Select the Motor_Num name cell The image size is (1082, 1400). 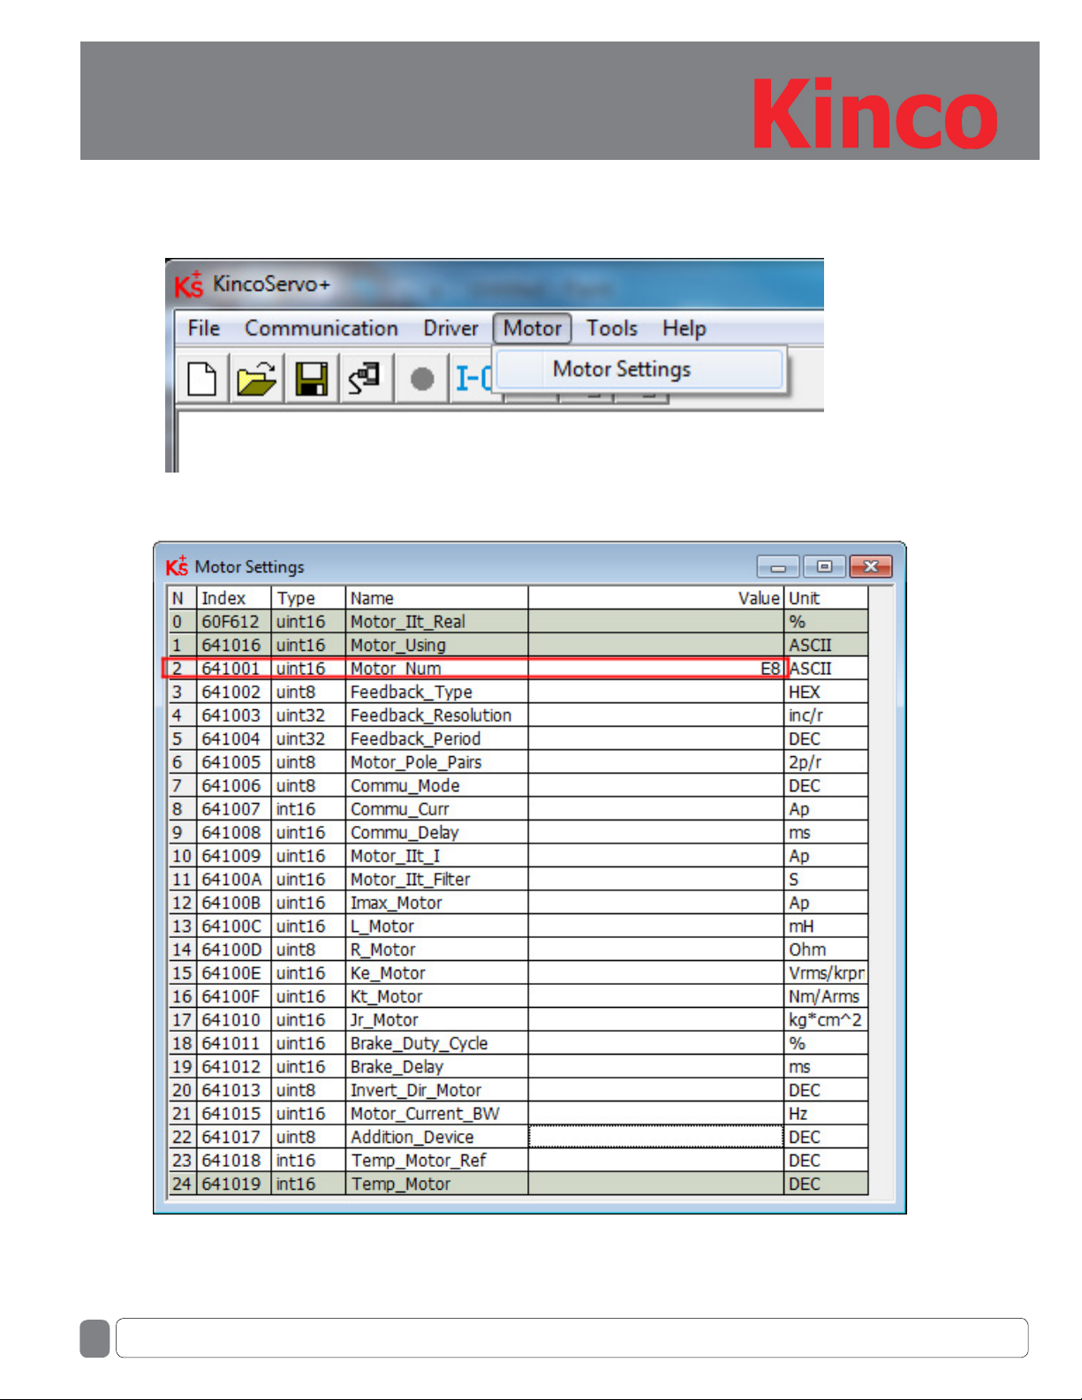[x=436, y=669]
